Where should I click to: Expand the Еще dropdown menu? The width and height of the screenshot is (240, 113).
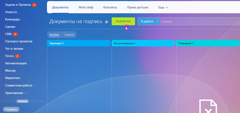point(163,7)
